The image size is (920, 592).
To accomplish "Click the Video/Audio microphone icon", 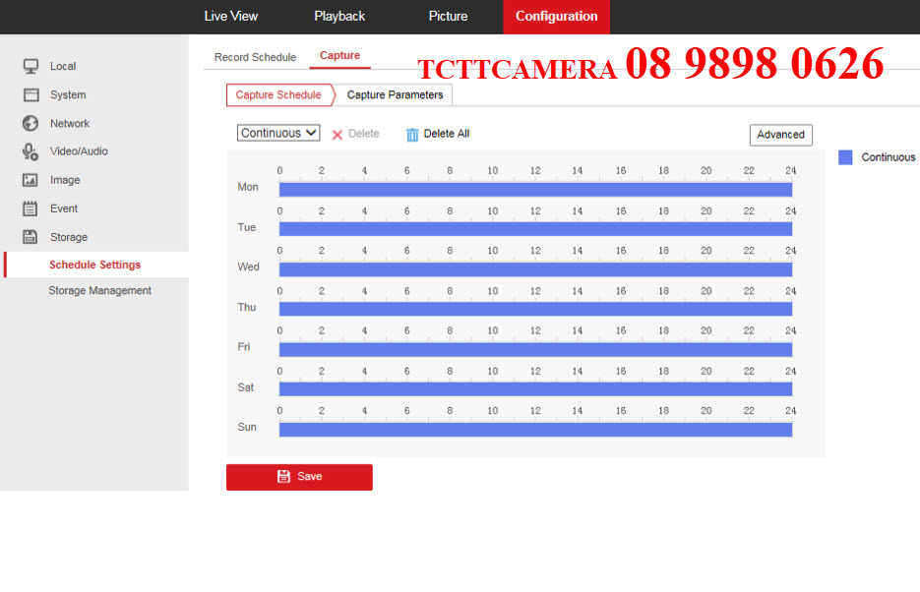I will point(31,151).
